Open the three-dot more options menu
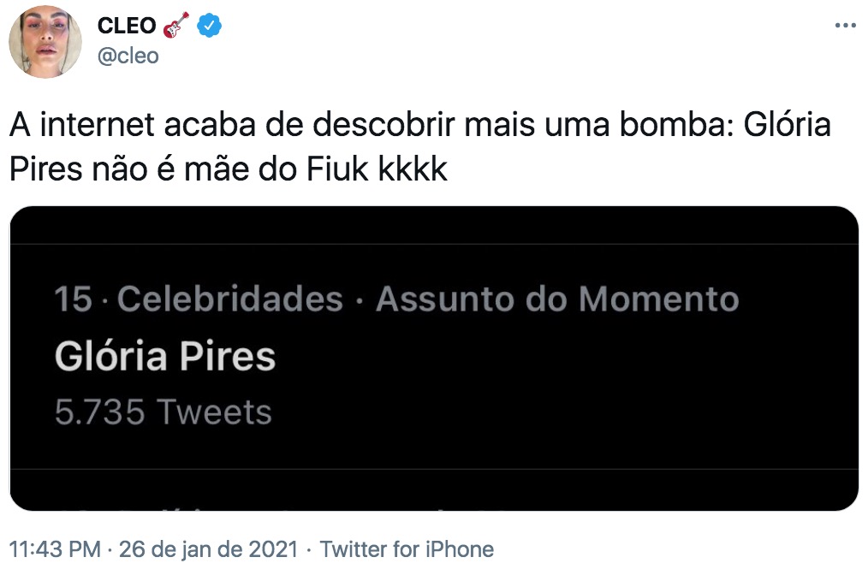This screenshot has width=868, height=575. [845, 26]
